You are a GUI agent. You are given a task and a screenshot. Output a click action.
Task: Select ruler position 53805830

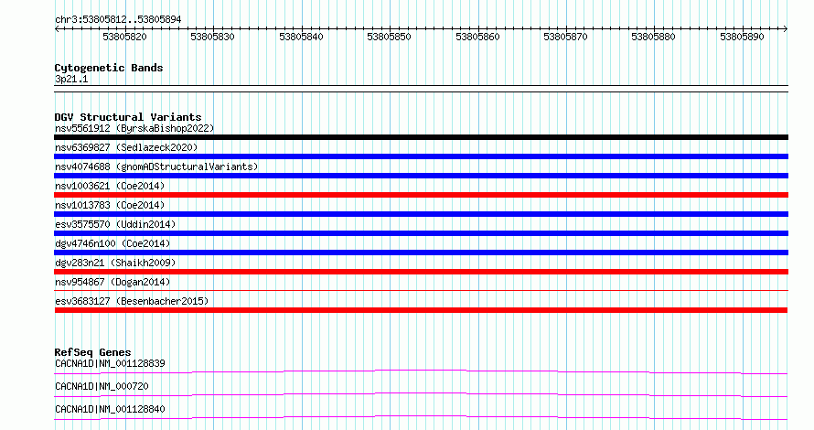coord(212,37)
